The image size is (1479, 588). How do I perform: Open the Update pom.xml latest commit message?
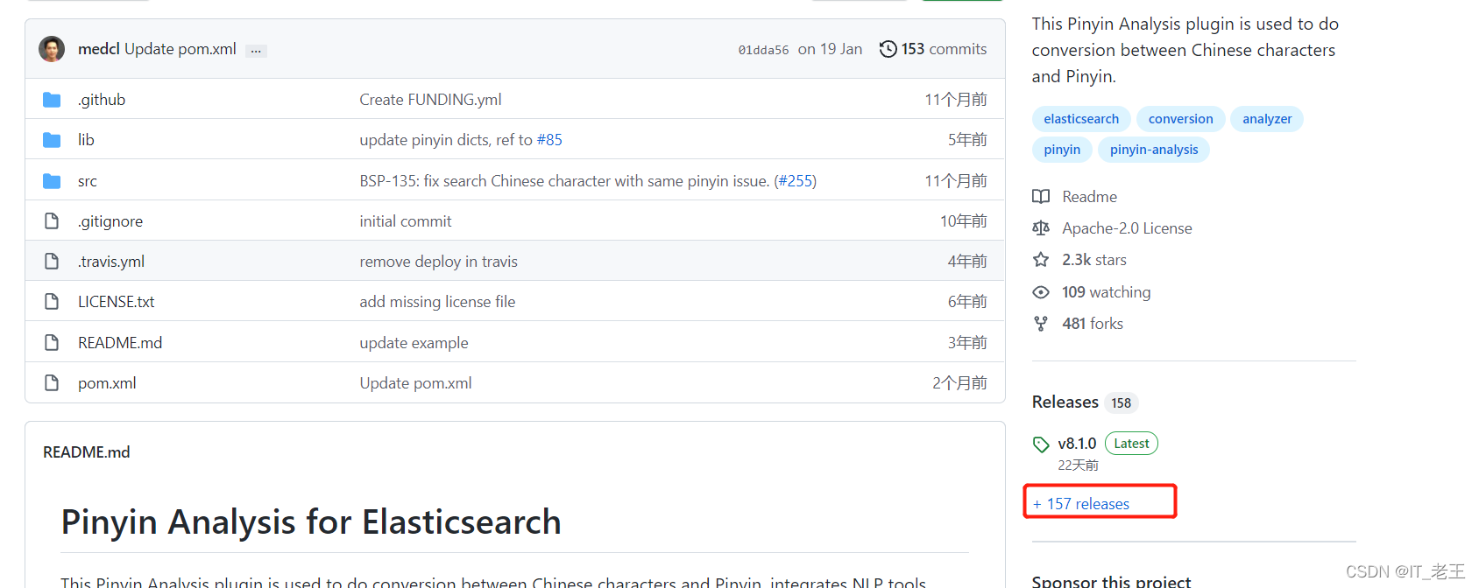coord(180,49)
